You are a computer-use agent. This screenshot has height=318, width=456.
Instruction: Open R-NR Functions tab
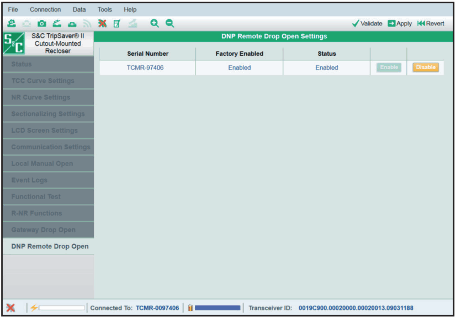48,213
